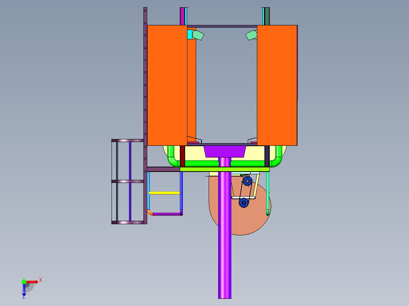Pick the purple trapezoidal hub above the shaft

point(225,151)
